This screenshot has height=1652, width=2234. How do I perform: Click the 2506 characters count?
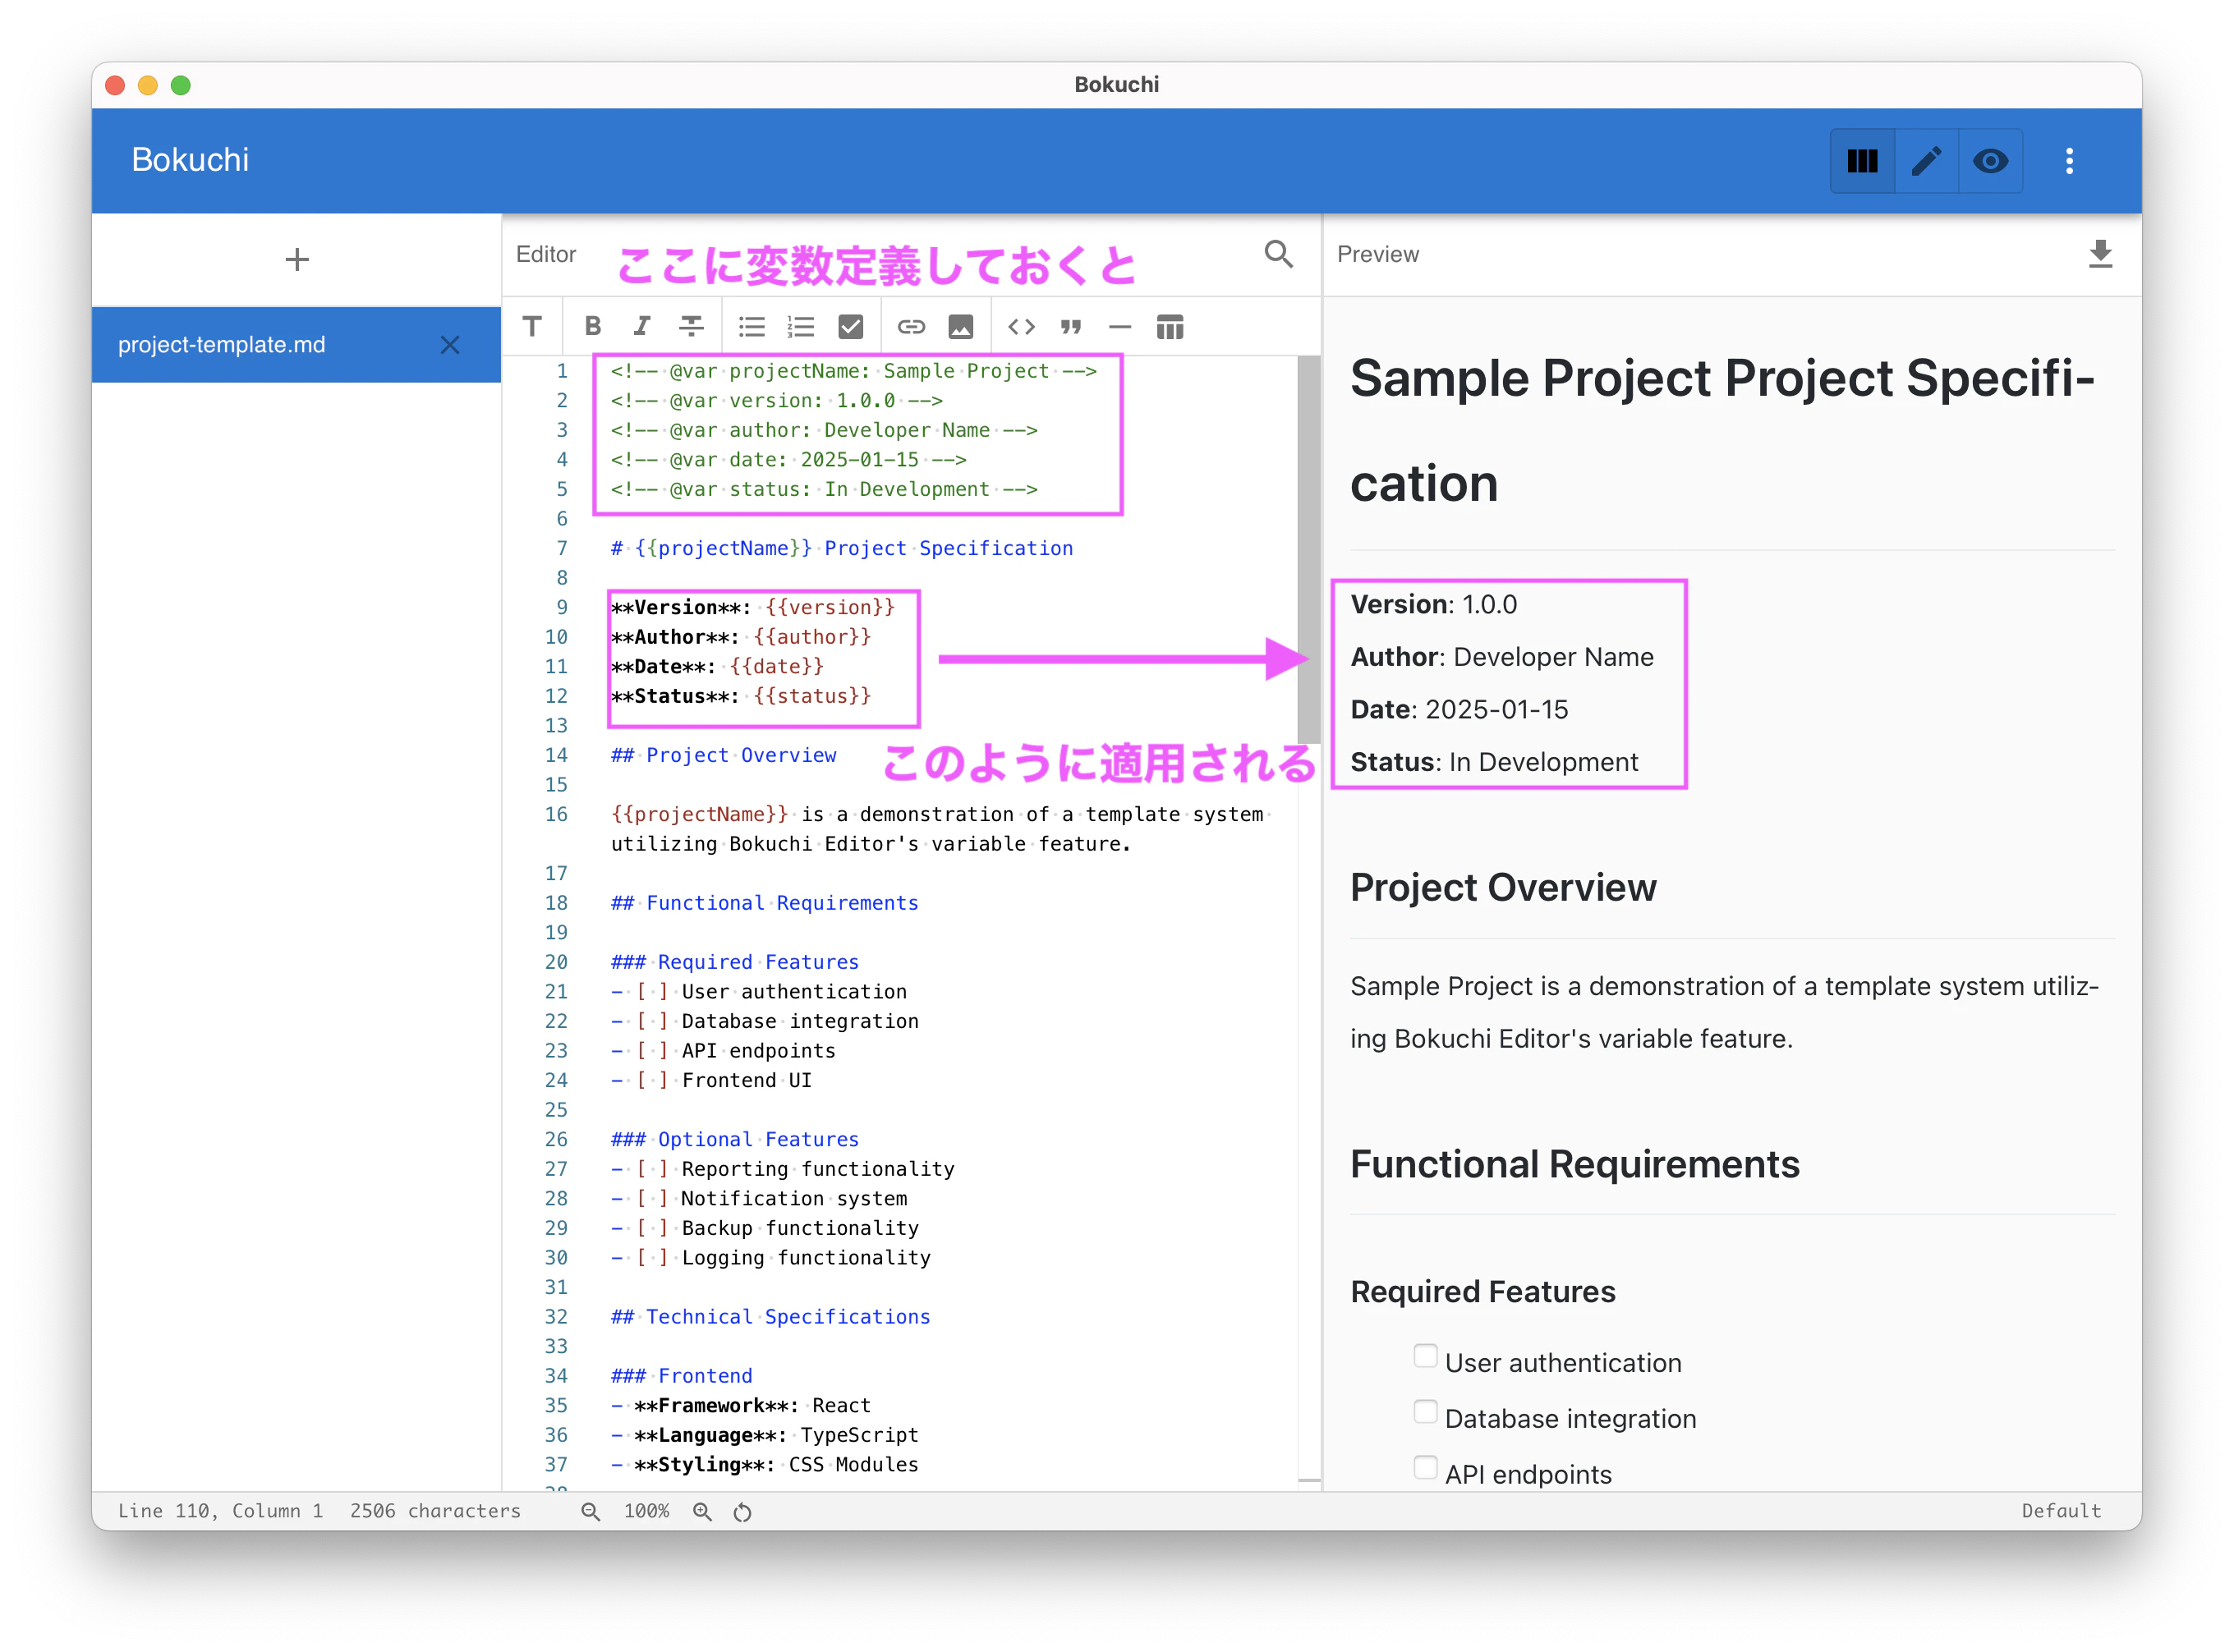pos(435,1511)
